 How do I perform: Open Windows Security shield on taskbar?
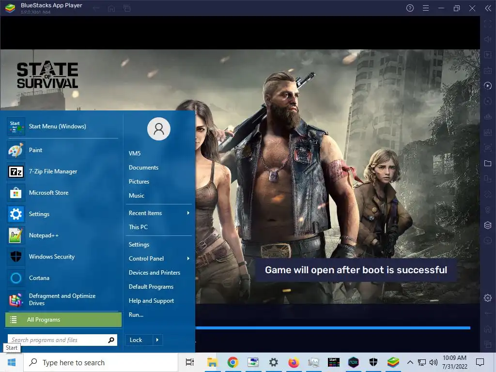(x=373, y=362)
